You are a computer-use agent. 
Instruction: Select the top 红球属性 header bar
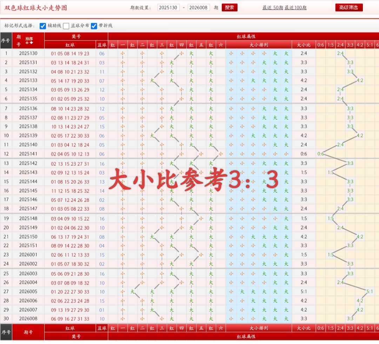tap(243, 36)
